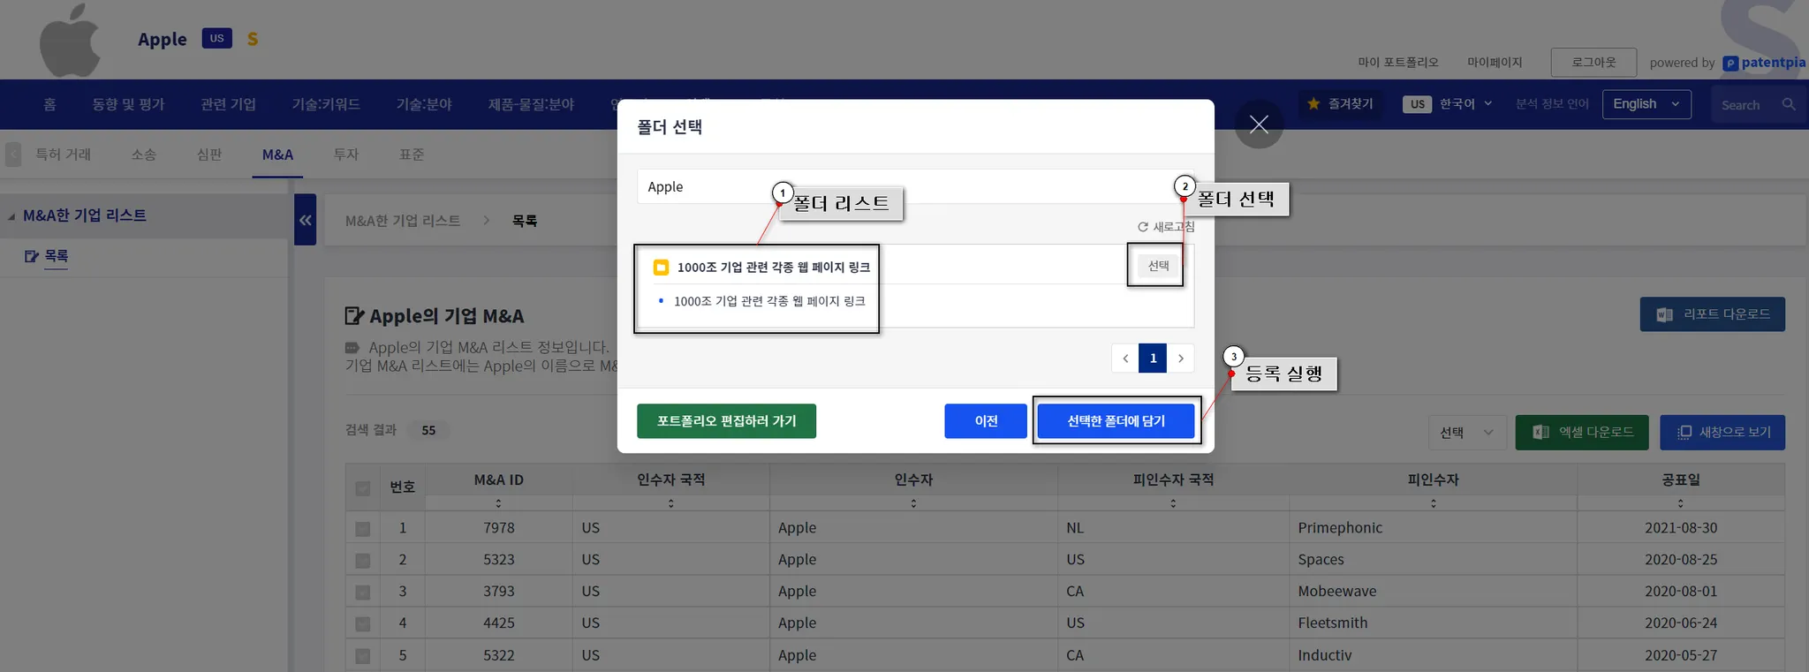Screen dimensions: 1809x672
Task: Open the 제품·물질:분야 menu
Action: click(x=531, y=104)
